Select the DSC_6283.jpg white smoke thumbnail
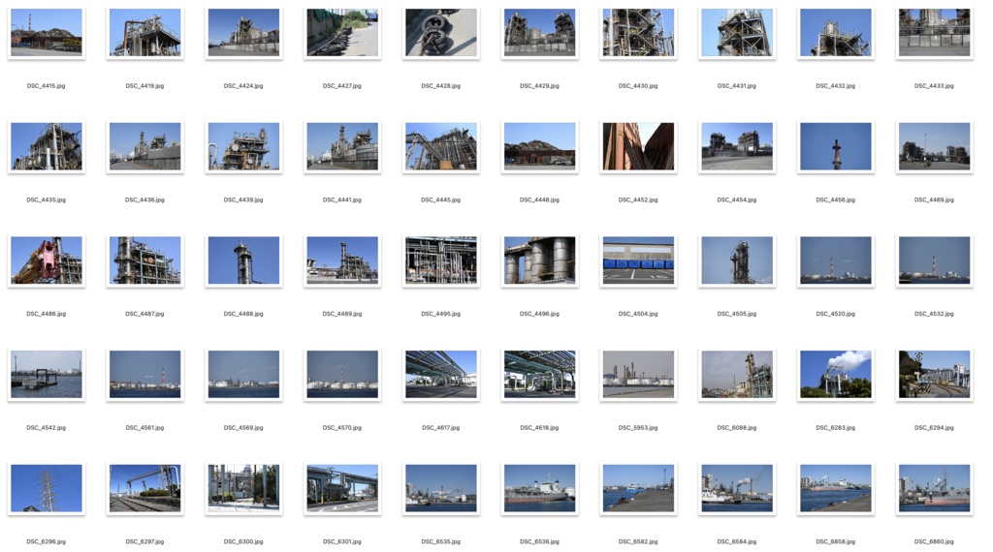Image resolution: width=993 pixels, height=552 pixels. [836, 375]
